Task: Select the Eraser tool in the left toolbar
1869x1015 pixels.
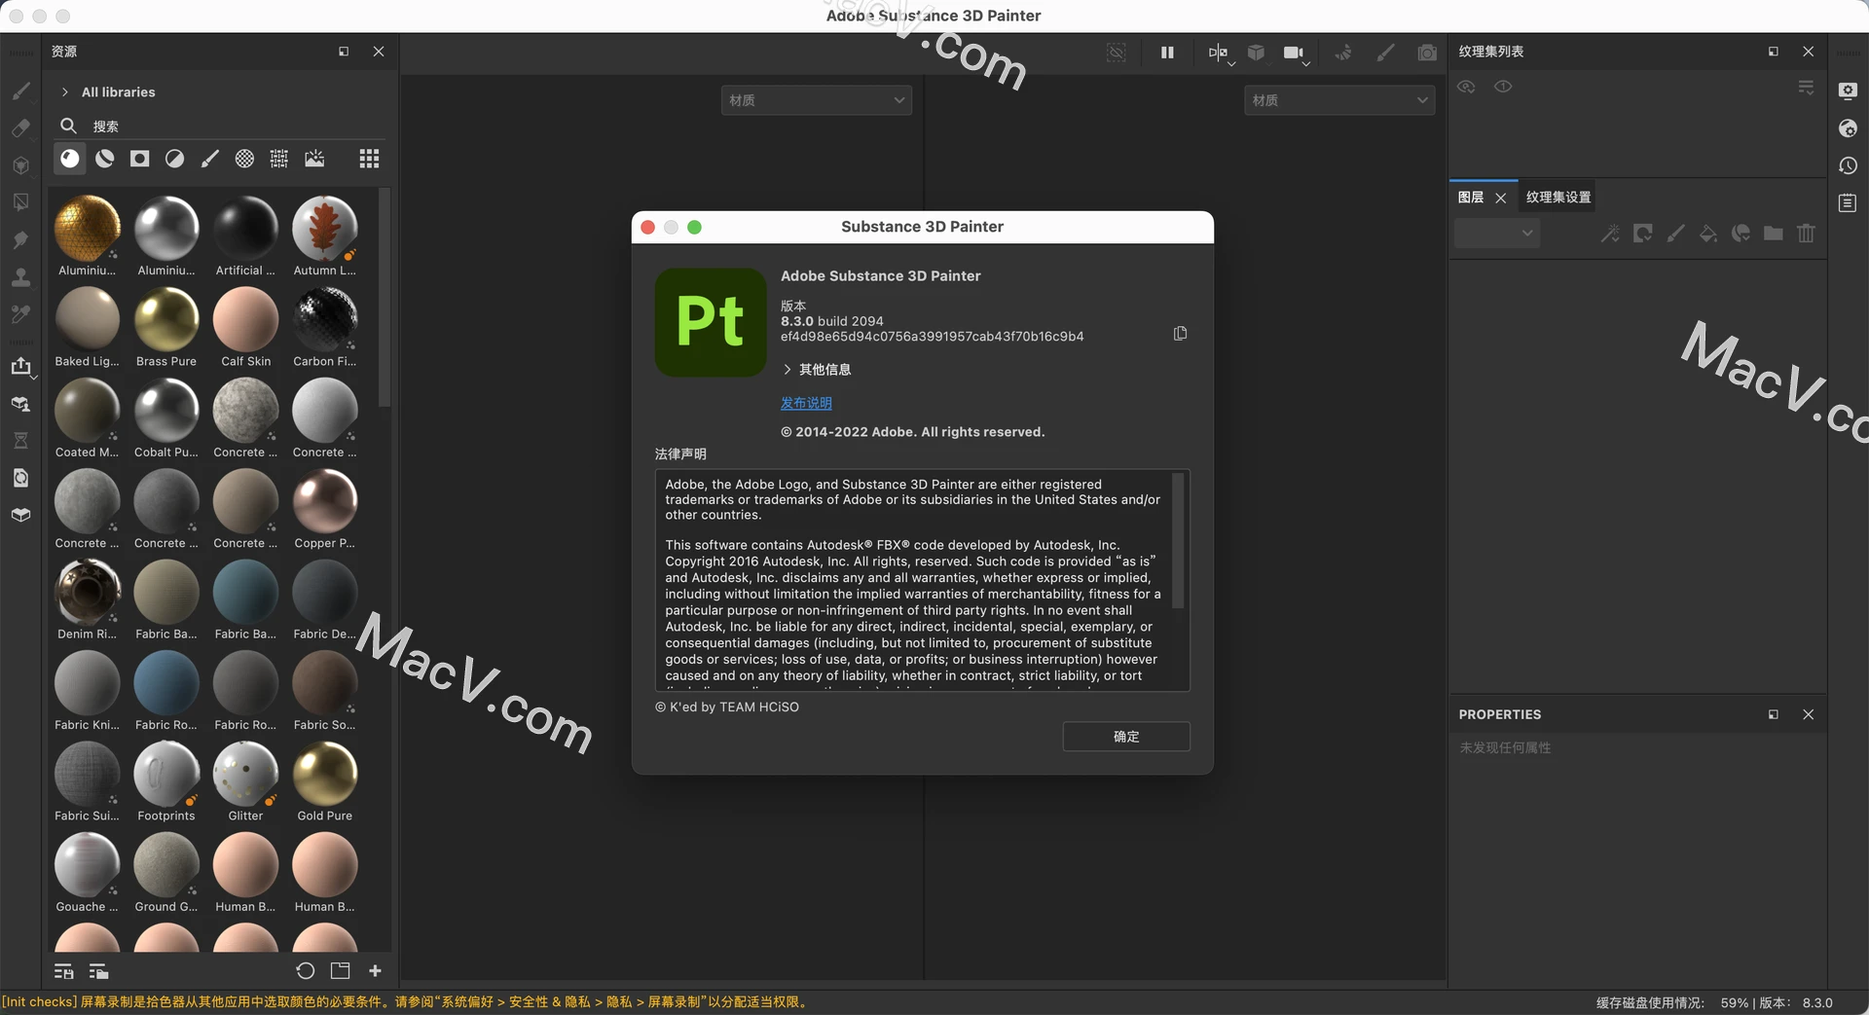Action: pyautogui.click(x=20, y=128)
